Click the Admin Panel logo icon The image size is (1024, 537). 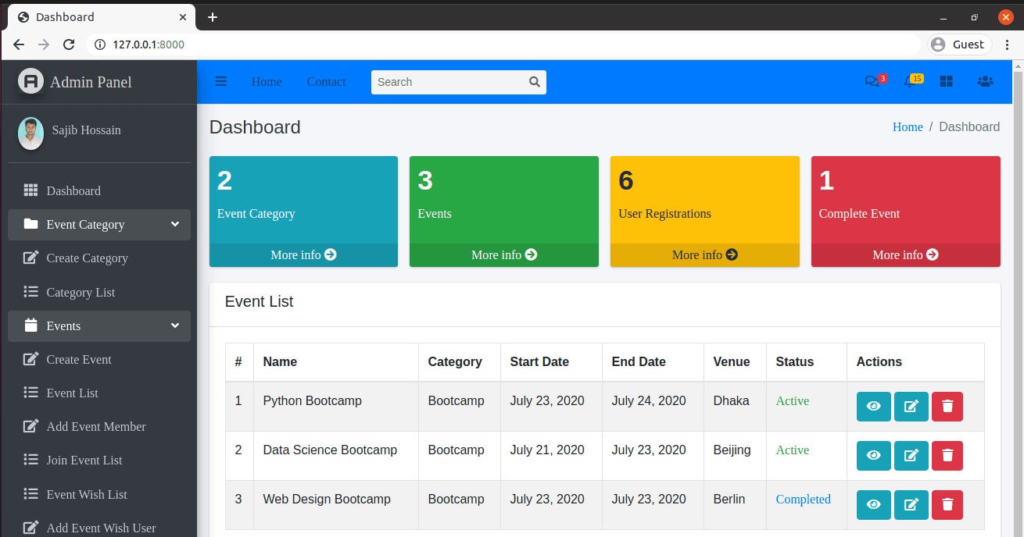[30, 81]
